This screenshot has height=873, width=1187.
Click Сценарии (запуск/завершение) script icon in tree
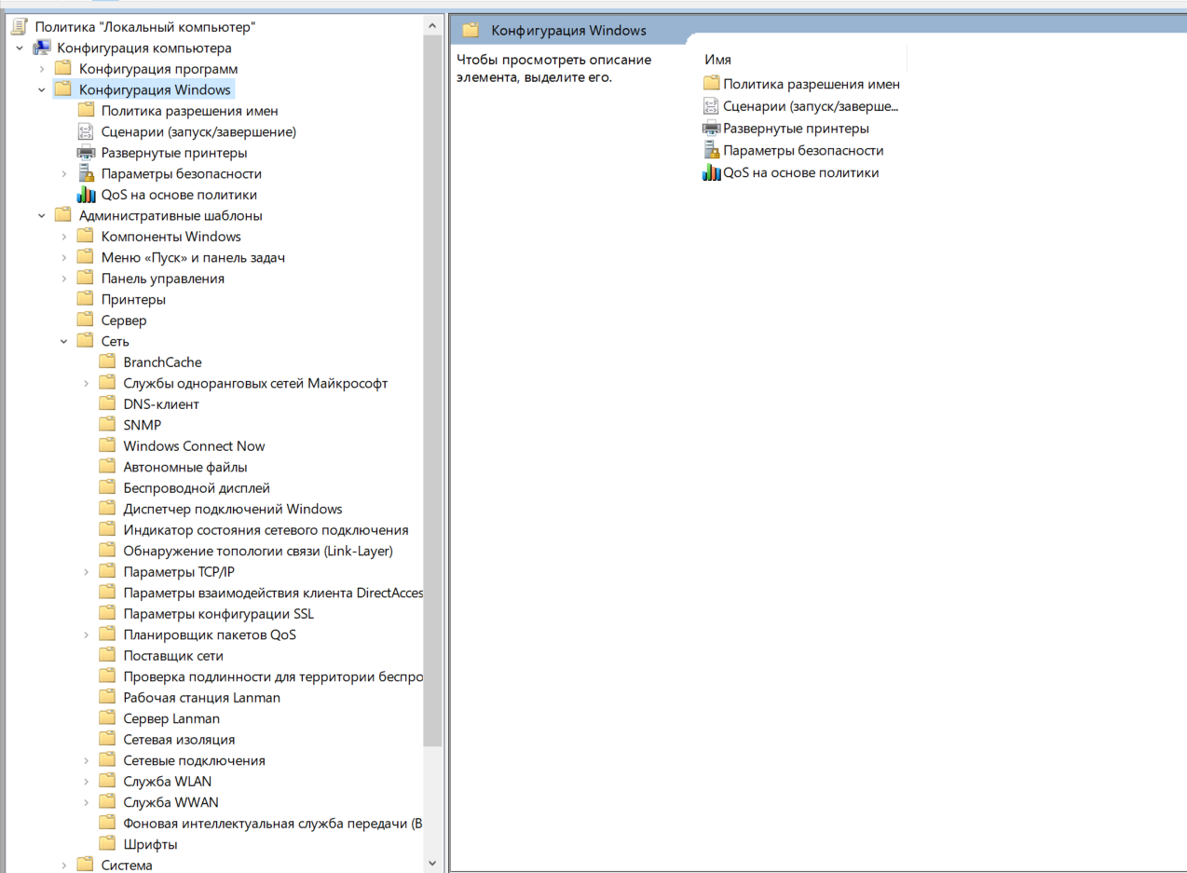(x=86, y=131)
